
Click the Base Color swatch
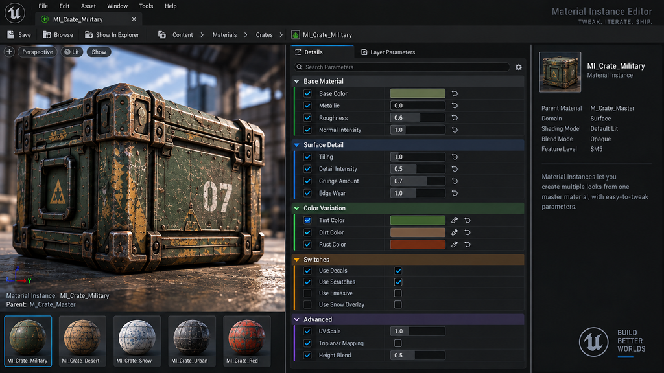[418, 93]
